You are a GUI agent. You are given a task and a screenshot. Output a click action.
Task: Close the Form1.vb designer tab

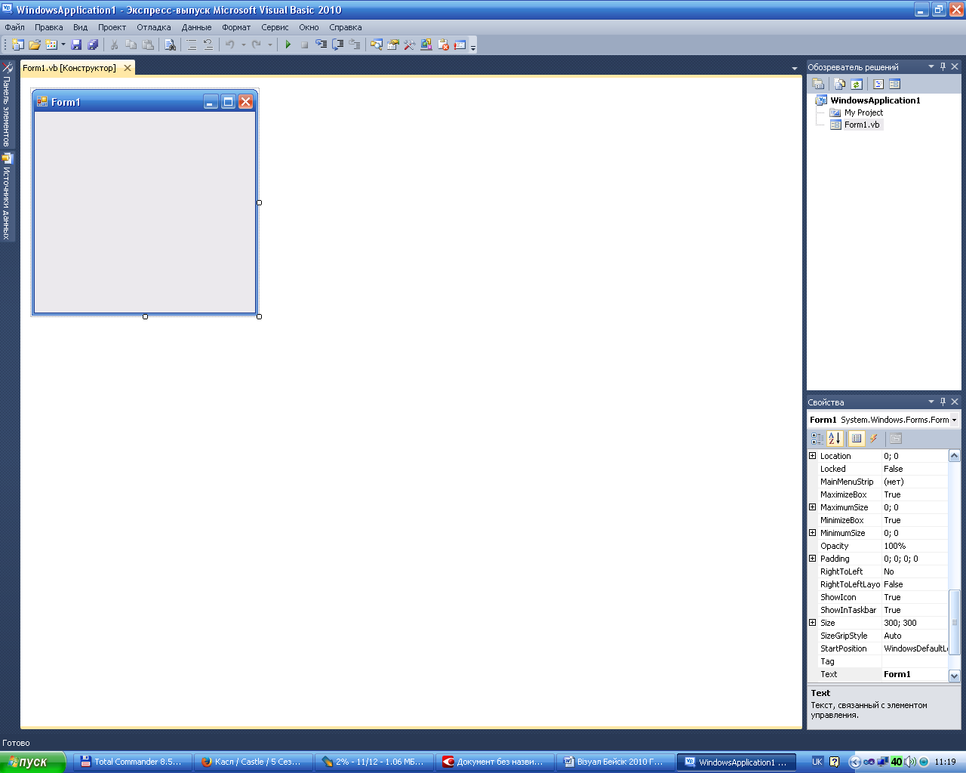(128, 68)
